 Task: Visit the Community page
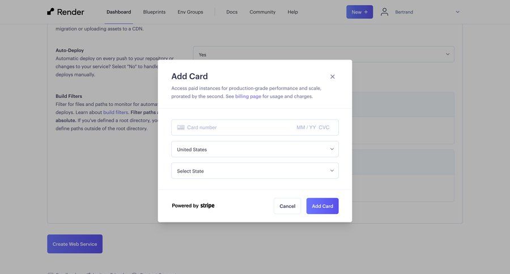point(262,12)
